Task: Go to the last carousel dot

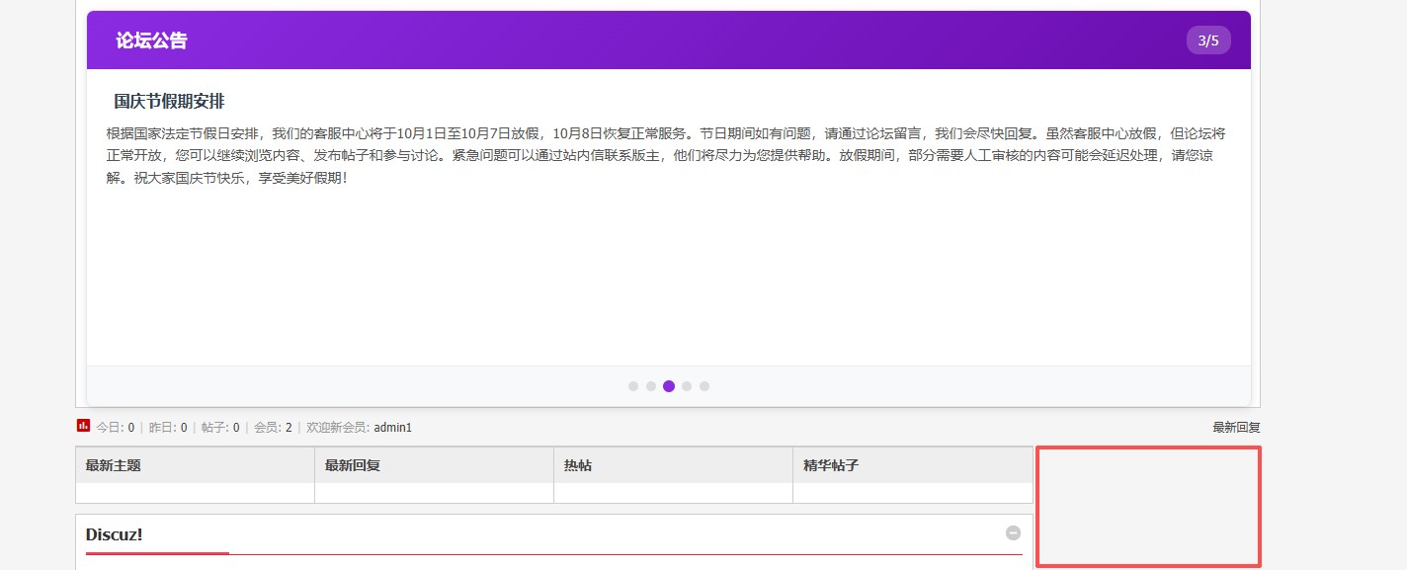Action: coord(703,386)
